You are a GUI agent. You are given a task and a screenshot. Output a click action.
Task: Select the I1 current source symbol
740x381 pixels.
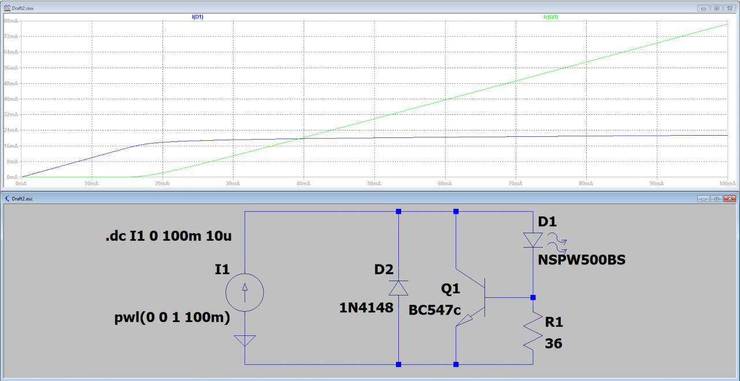coord(245,293)
